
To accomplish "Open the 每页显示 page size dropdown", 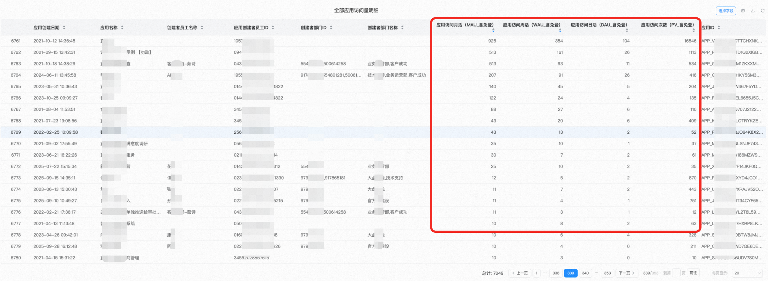I will (747, 273).
